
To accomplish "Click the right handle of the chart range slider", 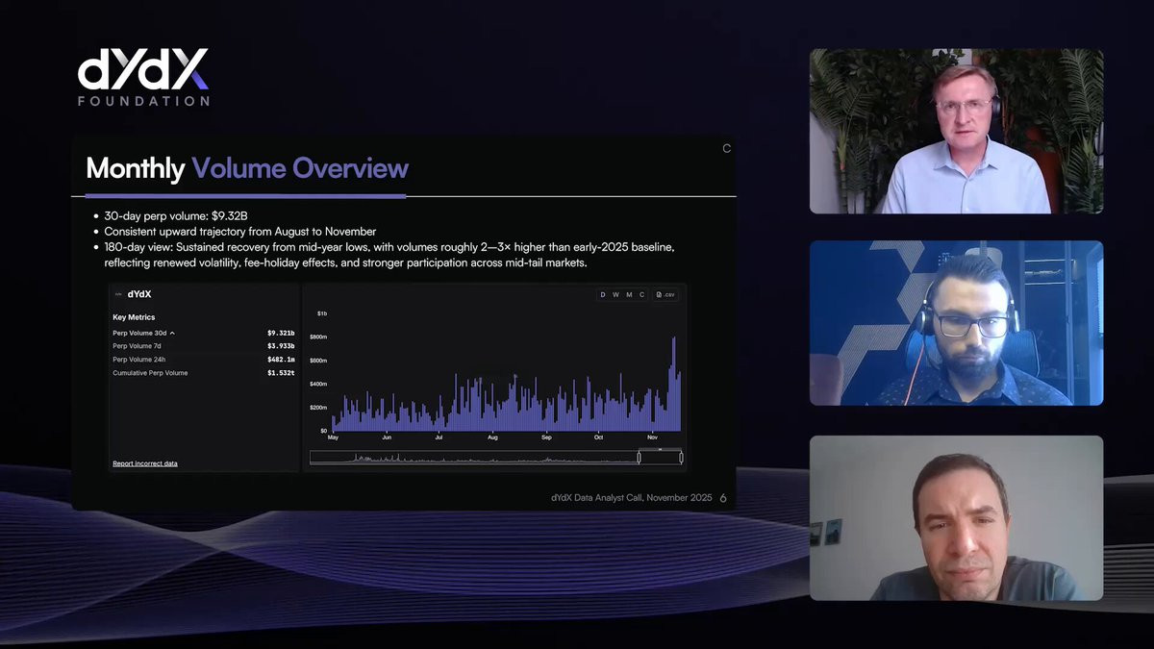I will coord(681,458).
